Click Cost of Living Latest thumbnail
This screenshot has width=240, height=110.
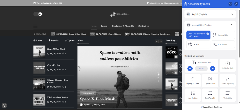coord(39,67)
